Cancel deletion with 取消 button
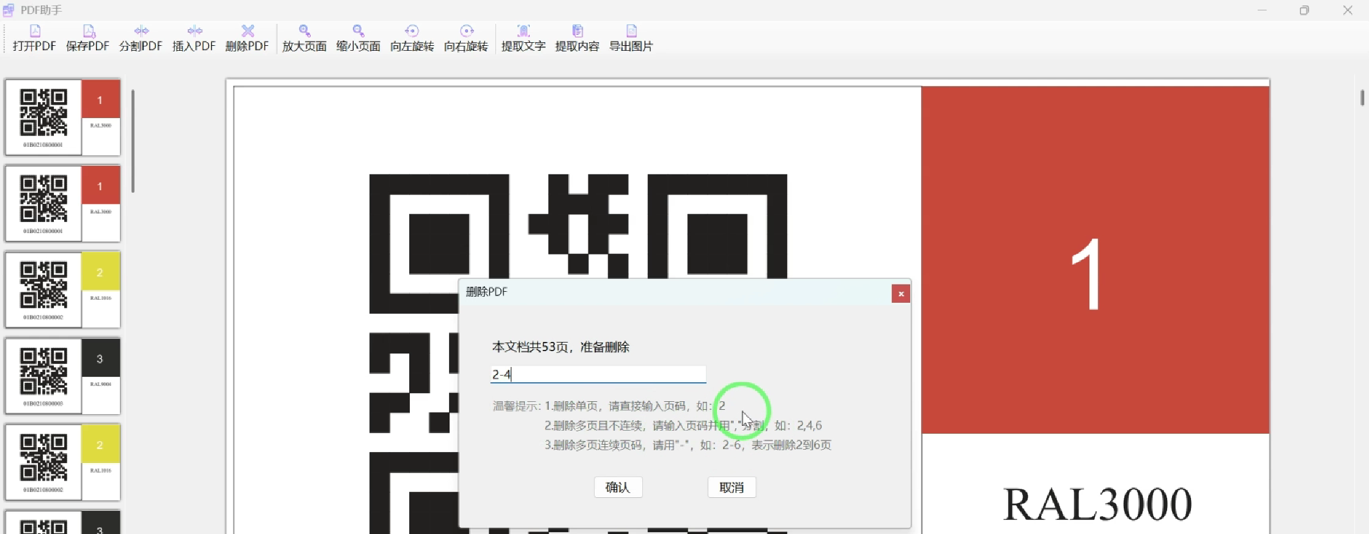1369x534 pixels. 732,487
